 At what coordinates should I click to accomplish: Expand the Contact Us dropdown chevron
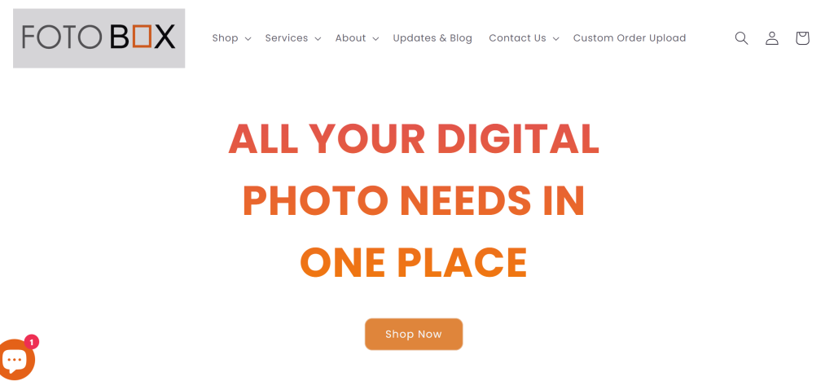[555, 39]
